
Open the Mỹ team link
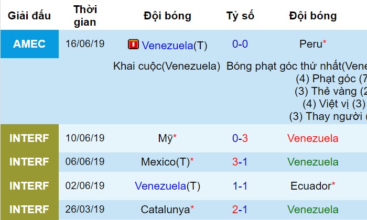pos(165,138)
